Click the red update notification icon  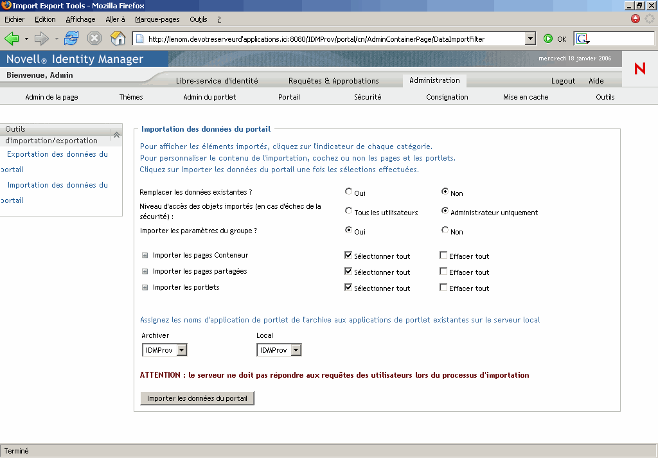pos(636,19)
